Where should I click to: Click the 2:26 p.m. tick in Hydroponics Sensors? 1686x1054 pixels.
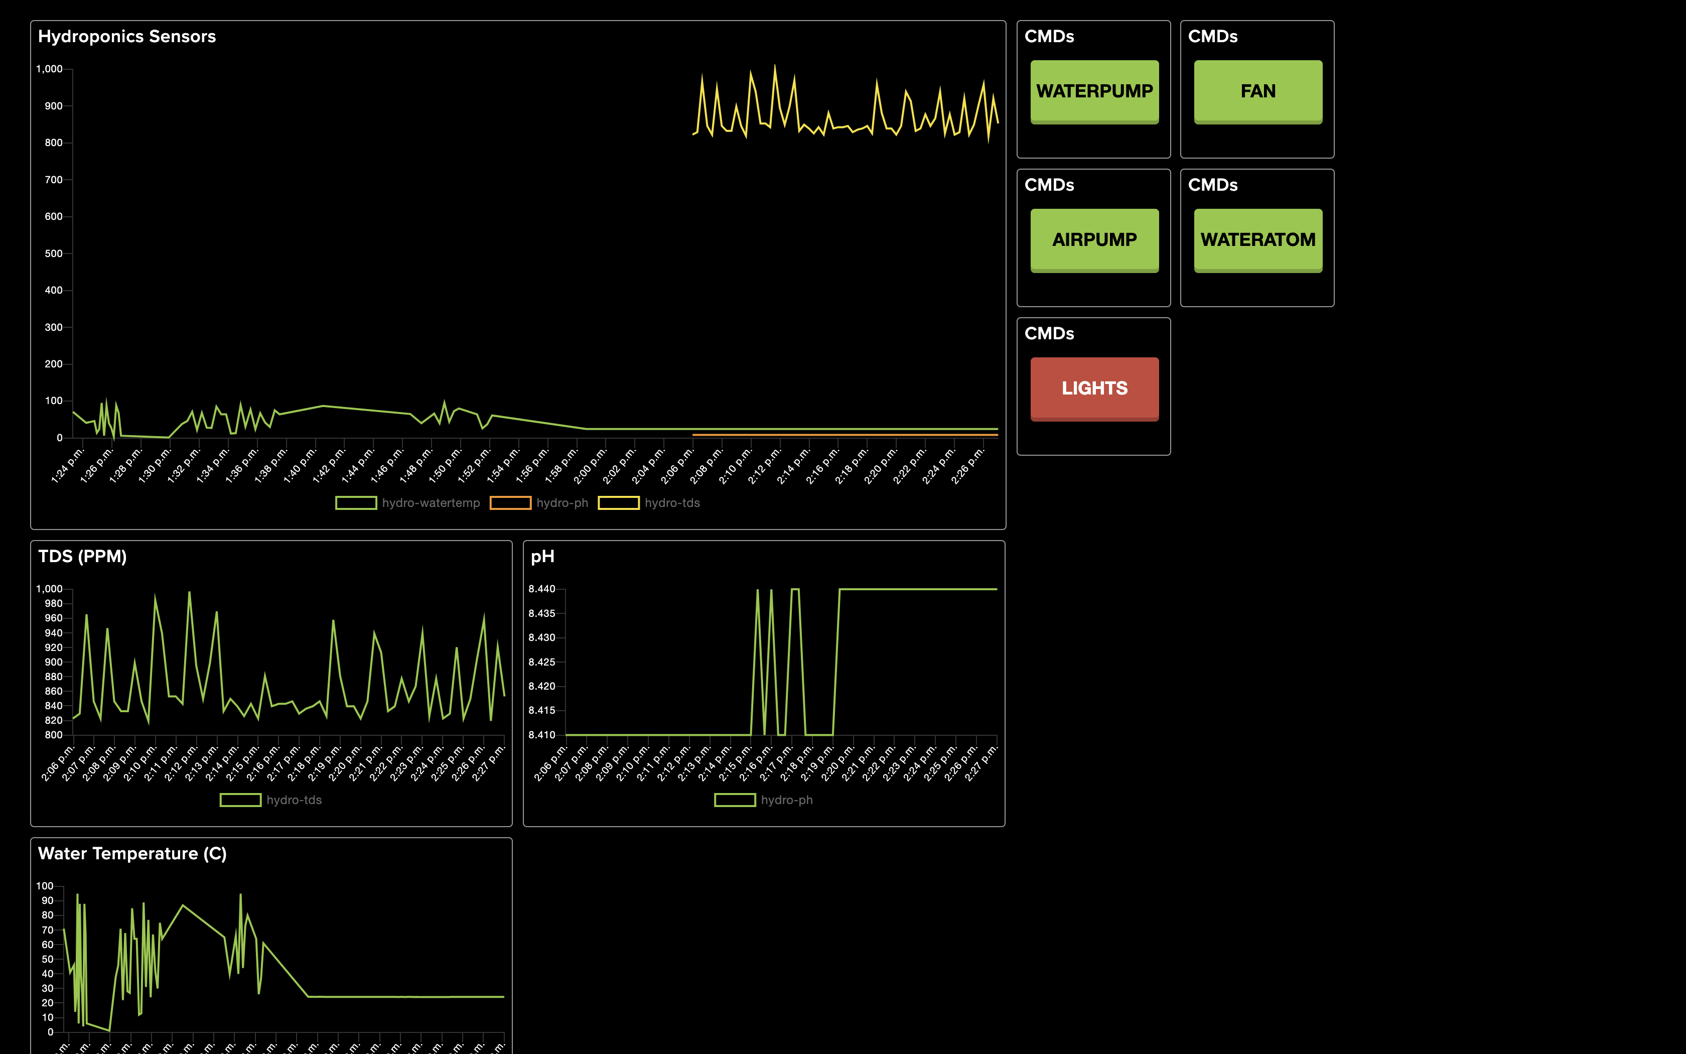pyautogui.click(x=968, y=466)
